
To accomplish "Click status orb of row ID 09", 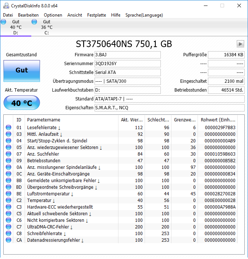I will coord(8,160).
